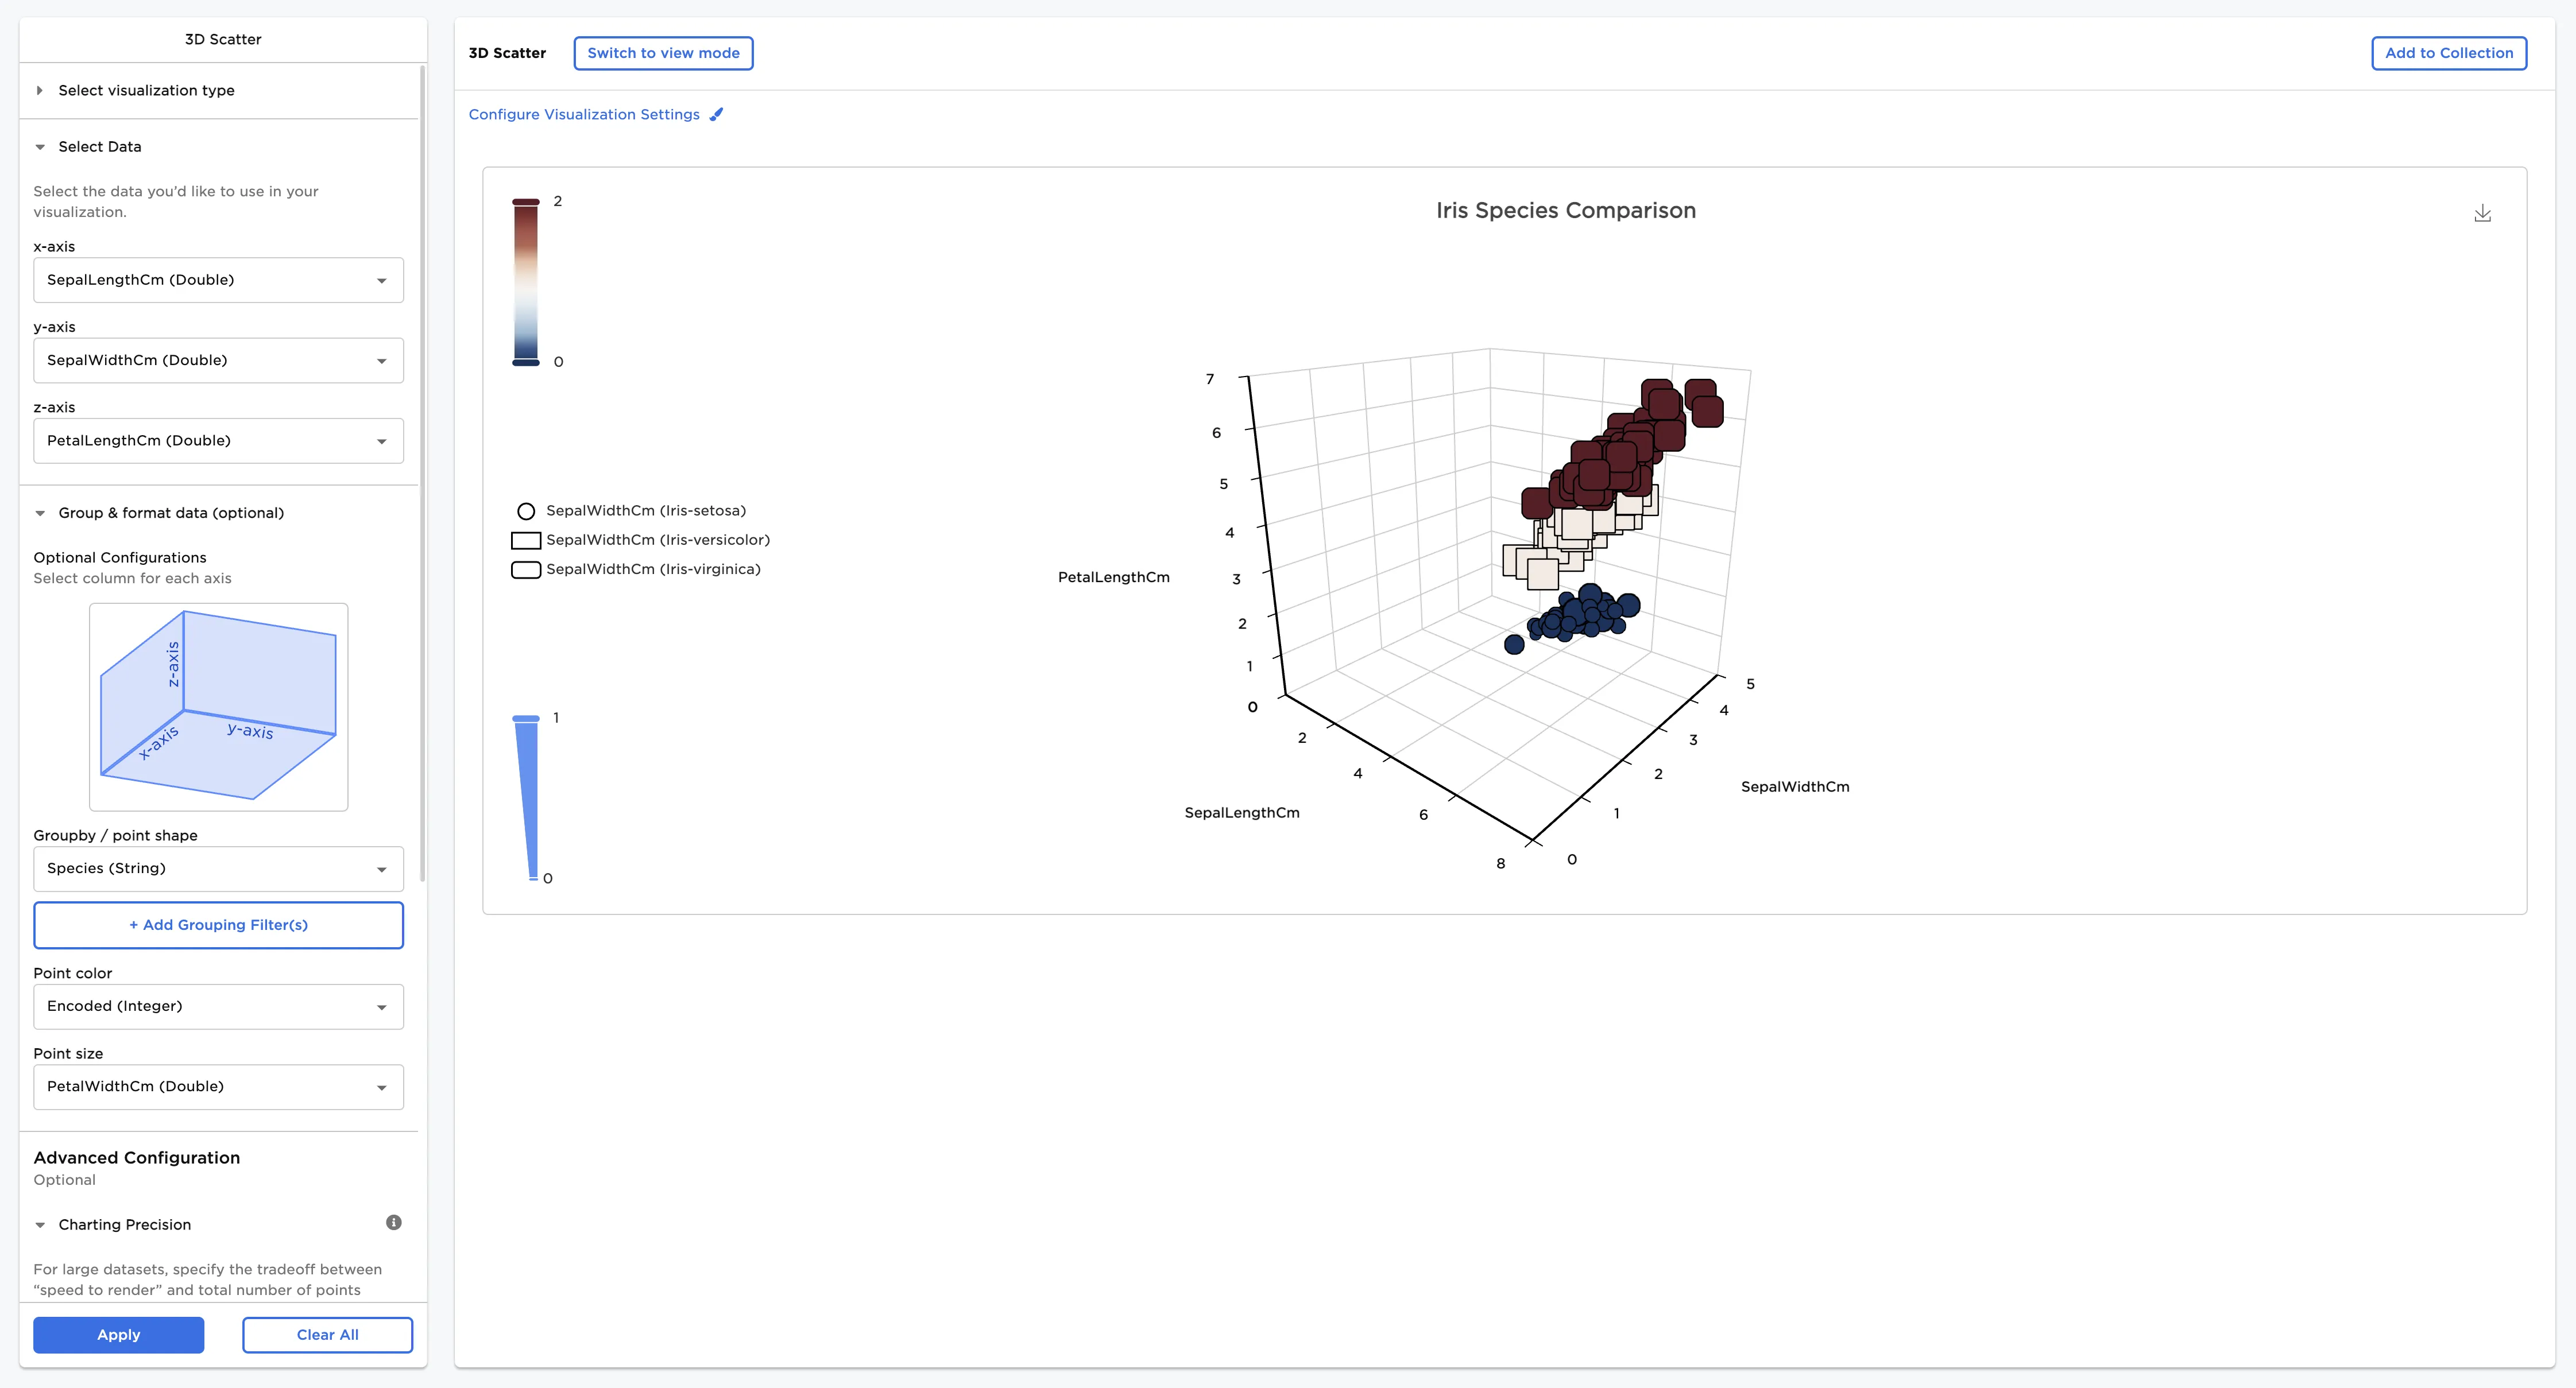Open the x-axis SepalLengthCm dropdown

pos(218,281)
